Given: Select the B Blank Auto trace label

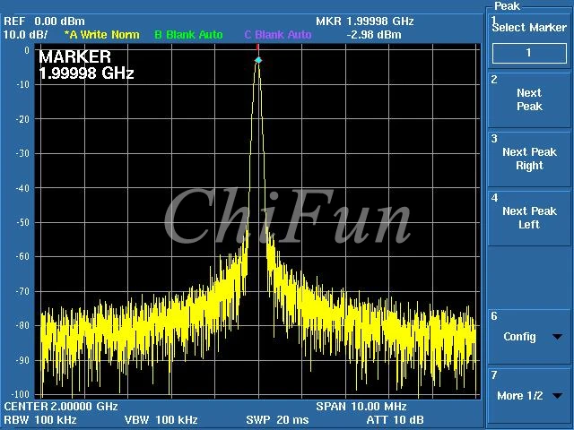Looking at the screenshot, I should [x=188, y=35].
